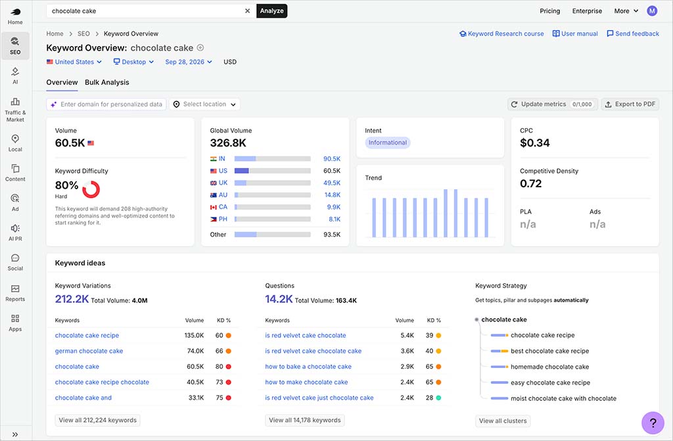Open the User manual link
The width and height of the screenshot is (673, 441).
574,34
